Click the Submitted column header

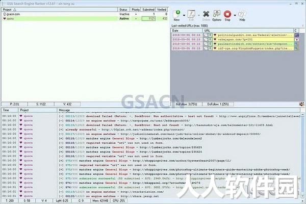(148, 9)
